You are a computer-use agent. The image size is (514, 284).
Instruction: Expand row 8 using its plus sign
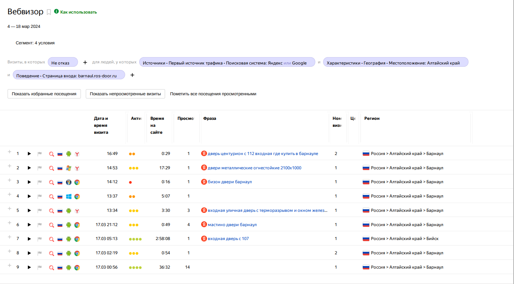(10, 251)
